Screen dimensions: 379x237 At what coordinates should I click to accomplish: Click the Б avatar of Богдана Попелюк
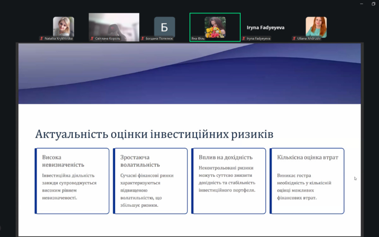(x=164, y=26)
